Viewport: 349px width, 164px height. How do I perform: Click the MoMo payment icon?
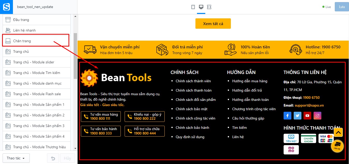[291, 150]
